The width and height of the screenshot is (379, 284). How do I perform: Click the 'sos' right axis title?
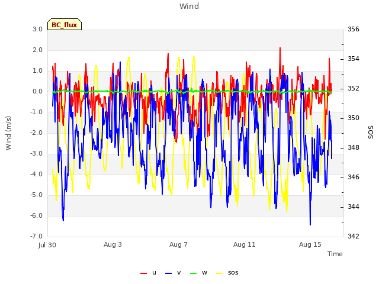(x=371, y=133)
